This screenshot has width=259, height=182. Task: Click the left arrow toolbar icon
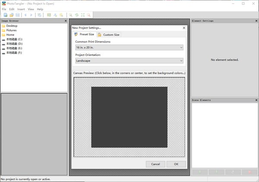click(25, 15)
